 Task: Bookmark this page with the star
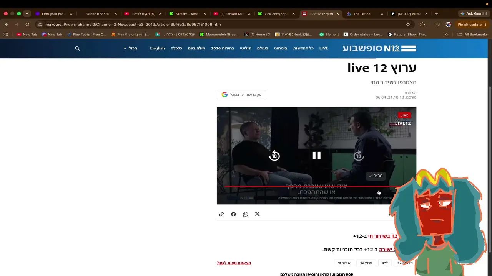tap(408, 24)
